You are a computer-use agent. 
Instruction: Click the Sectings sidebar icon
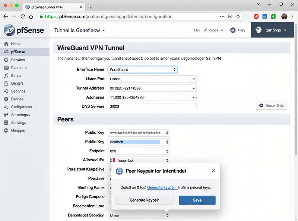click(6, 91)
